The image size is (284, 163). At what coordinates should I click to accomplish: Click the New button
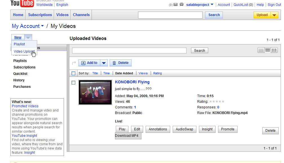pos(18,37)
